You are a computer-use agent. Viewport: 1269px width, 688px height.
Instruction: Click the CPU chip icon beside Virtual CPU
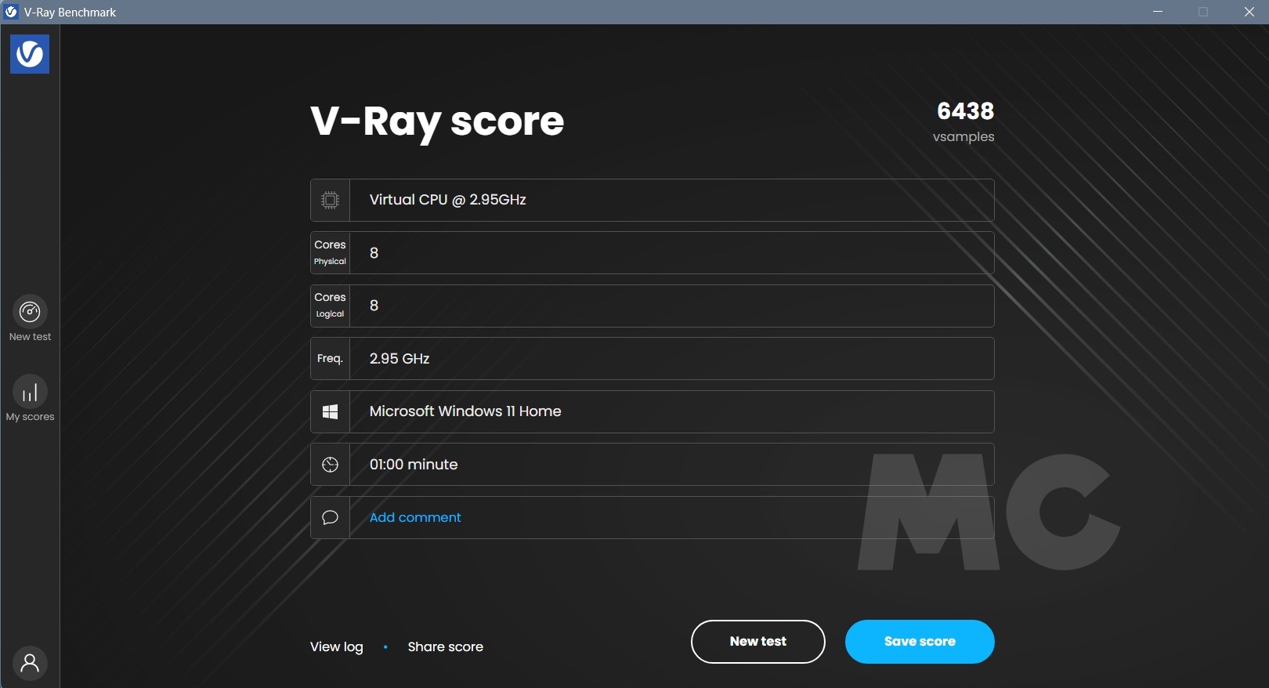pos(331,200)
